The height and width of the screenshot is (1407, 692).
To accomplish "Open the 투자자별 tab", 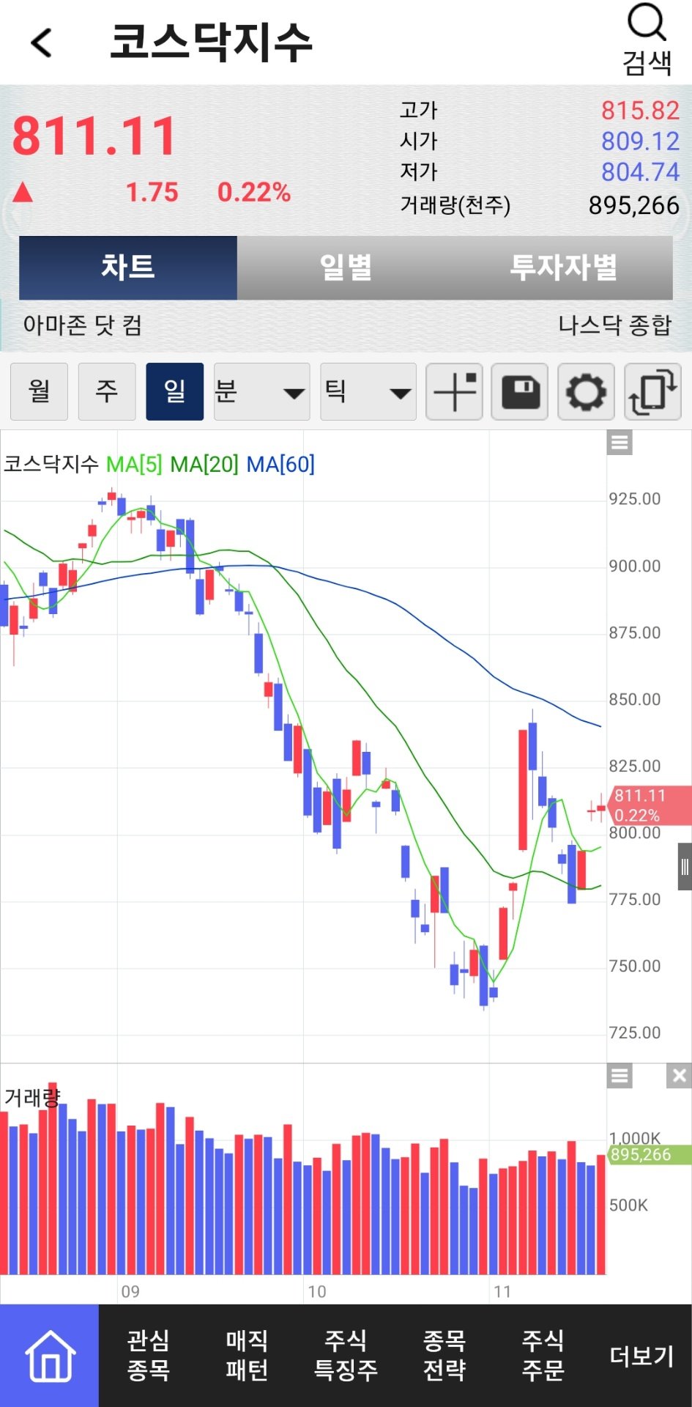I will click(x=563, y=267).
